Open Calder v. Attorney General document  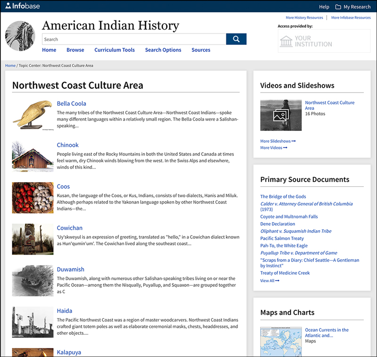(306, 207)
